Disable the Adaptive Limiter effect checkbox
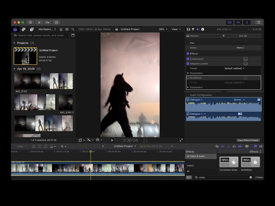Viewport: 275px width, 206px height. coord(188,64)
